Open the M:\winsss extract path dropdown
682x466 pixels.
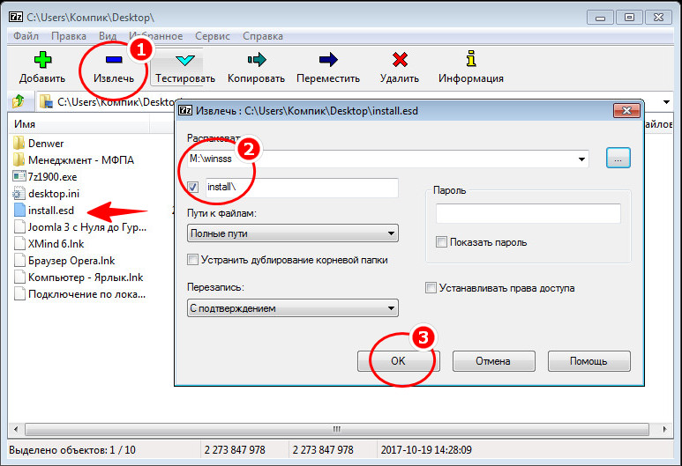(581, 159)
